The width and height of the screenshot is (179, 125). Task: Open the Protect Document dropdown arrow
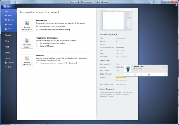[x=31, y=29]
